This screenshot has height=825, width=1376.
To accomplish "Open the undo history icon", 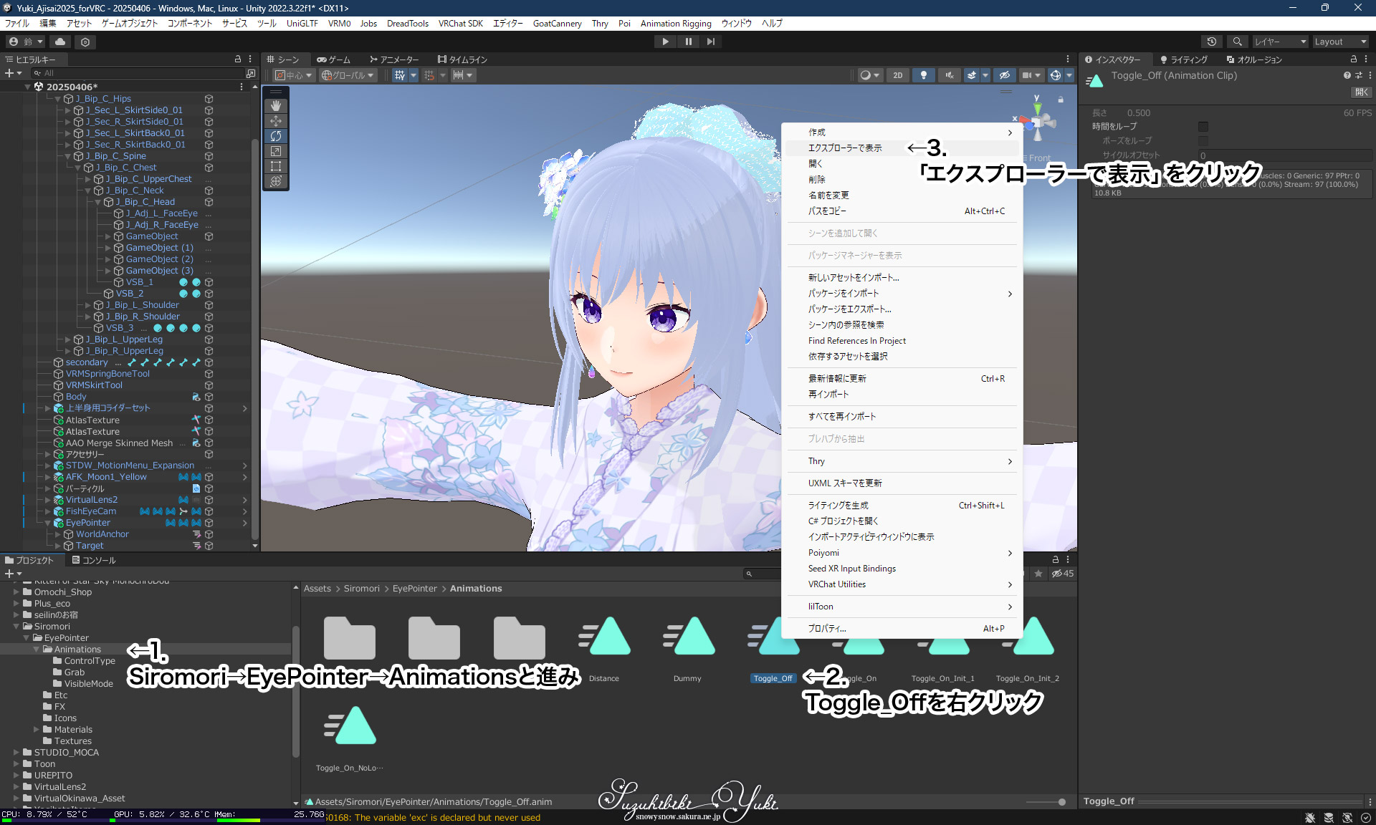I will pos(1212,42).
